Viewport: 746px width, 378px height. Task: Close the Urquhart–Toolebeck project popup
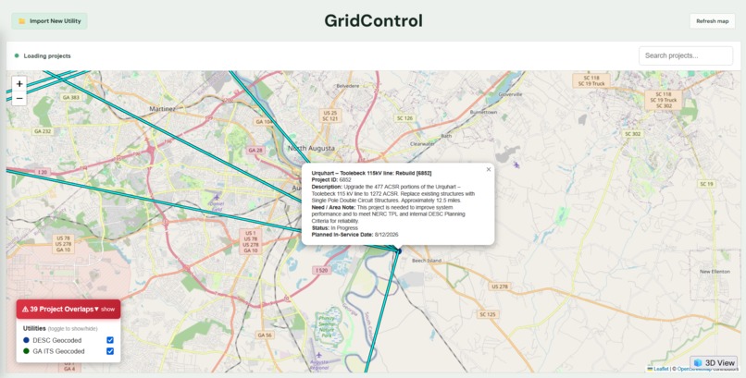pyautogui.click(x=488, y=169)
